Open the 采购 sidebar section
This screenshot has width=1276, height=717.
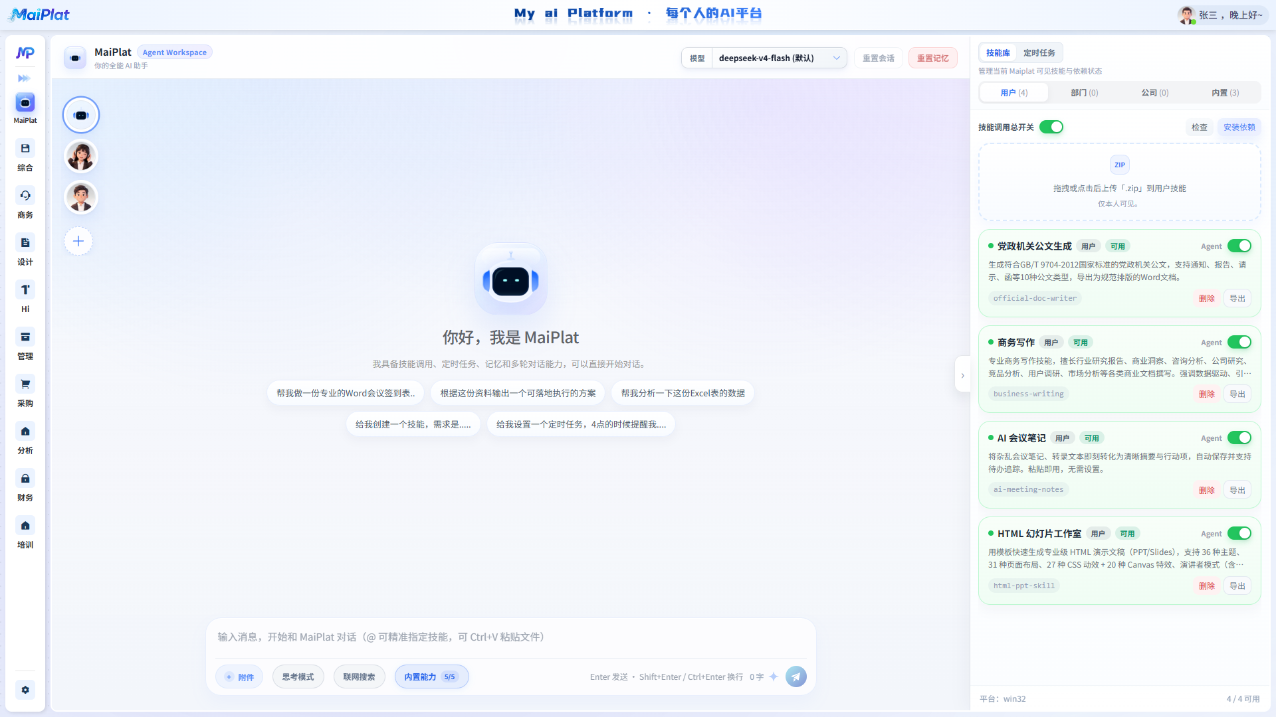pyautogui.click(x=25, y=392)
